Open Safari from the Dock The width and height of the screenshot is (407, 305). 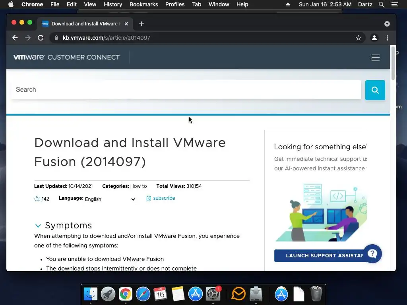pos(143,294)
